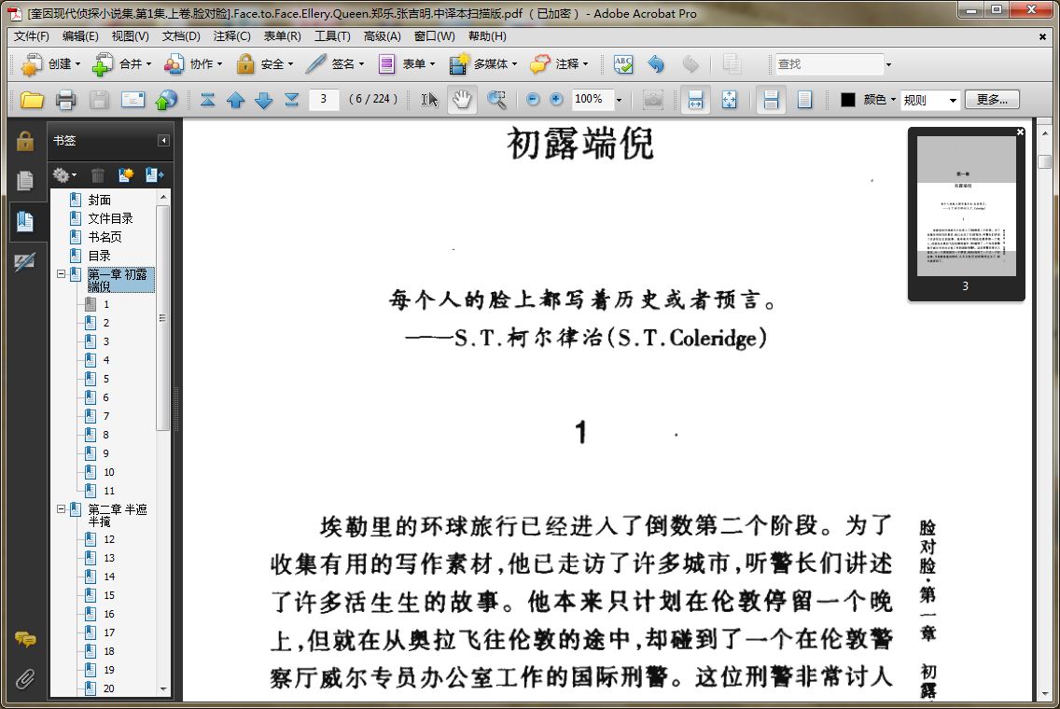Open the Pages thumbnail panel icon
This screenshot has height=709, width=1060.
pyautogui.click(x=25, y=180)
